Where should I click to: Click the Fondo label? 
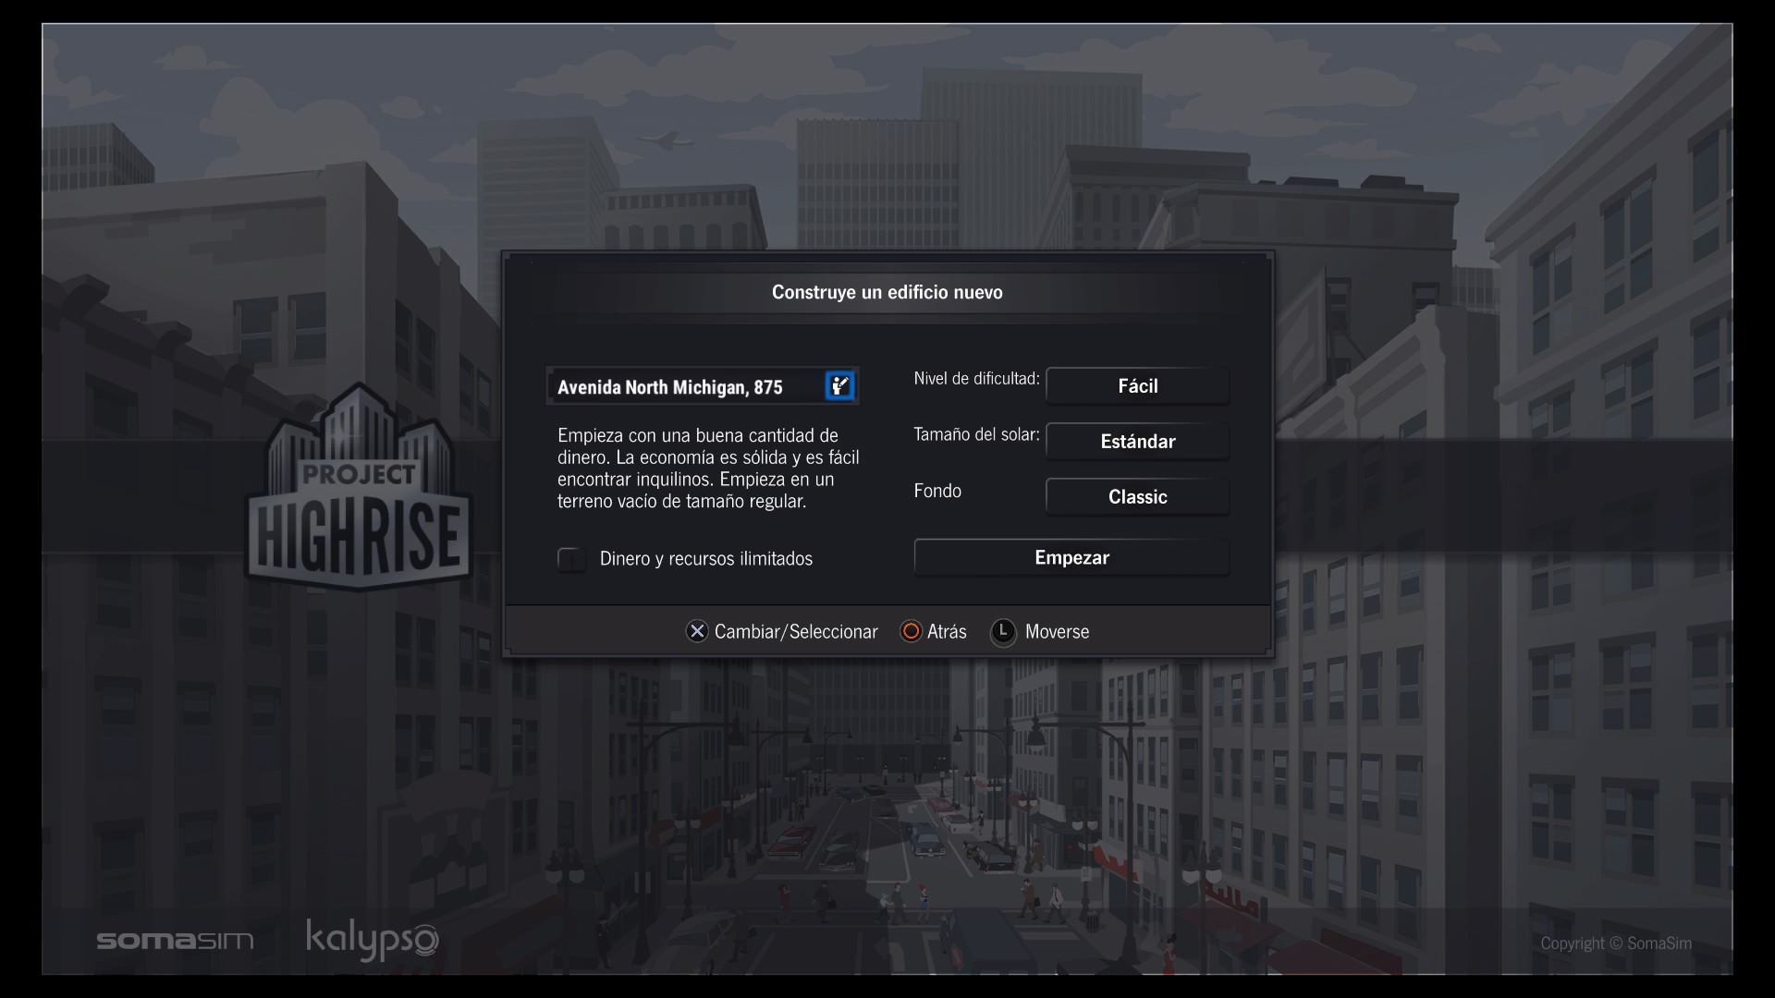pos(937,491)
